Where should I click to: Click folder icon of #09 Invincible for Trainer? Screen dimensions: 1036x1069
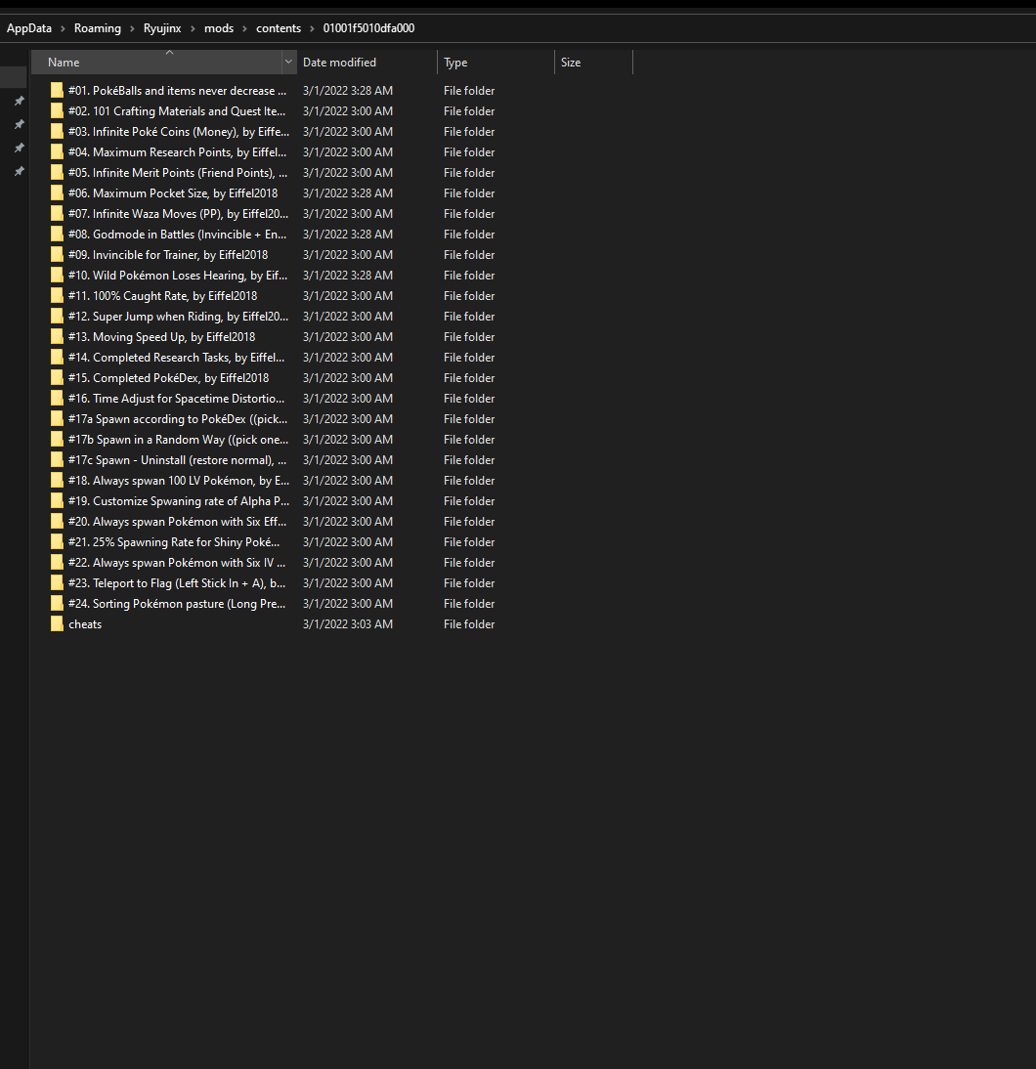[57, 254]
